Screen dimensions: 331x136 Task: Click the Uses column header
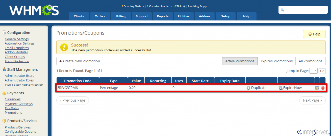click(179, 81)
